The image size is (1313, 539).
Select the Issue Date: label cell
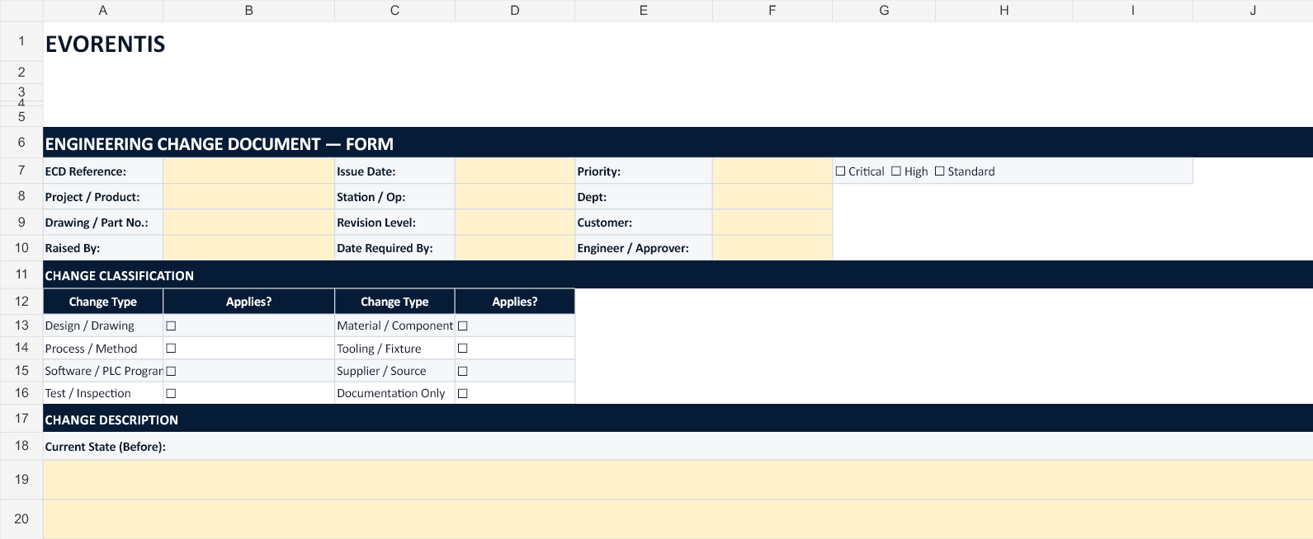(394, 171)
